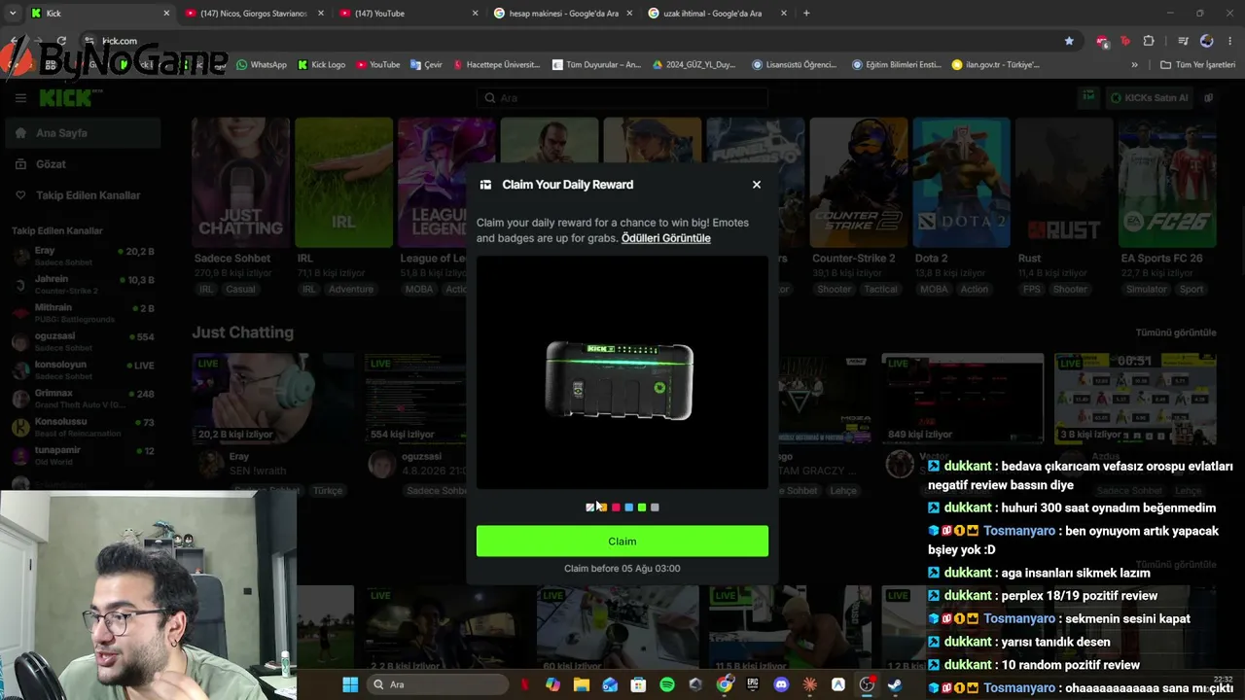This screenshot has width=1245, height=700.
Task: Focus the Kick search field labeled Ara
Action: point(622,98)
